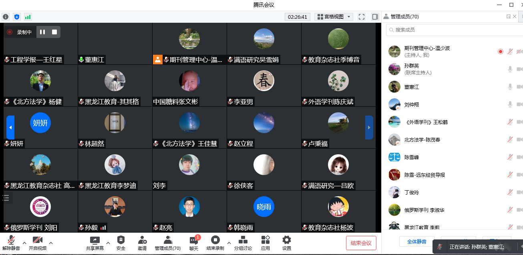This screenshot has height=255, width=523.
Task: Toggle camera icon for 陈雪-远东经贸导报
Action: click(520, 175)
